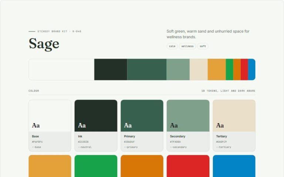Image resolution: width=284 pixels, height=177 pixels.
Task: Select the amber segment in the palette strip
Action: pos(217,69)
